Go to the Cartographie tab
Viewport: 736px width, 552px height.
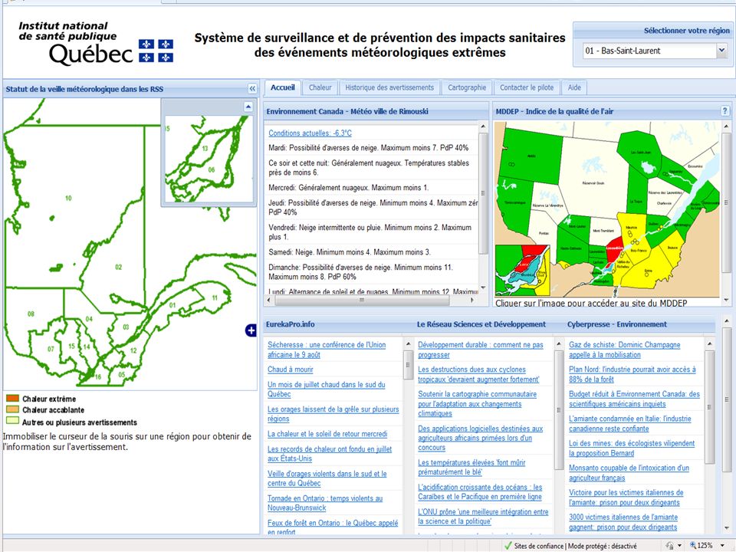click(x=467, y=87)
